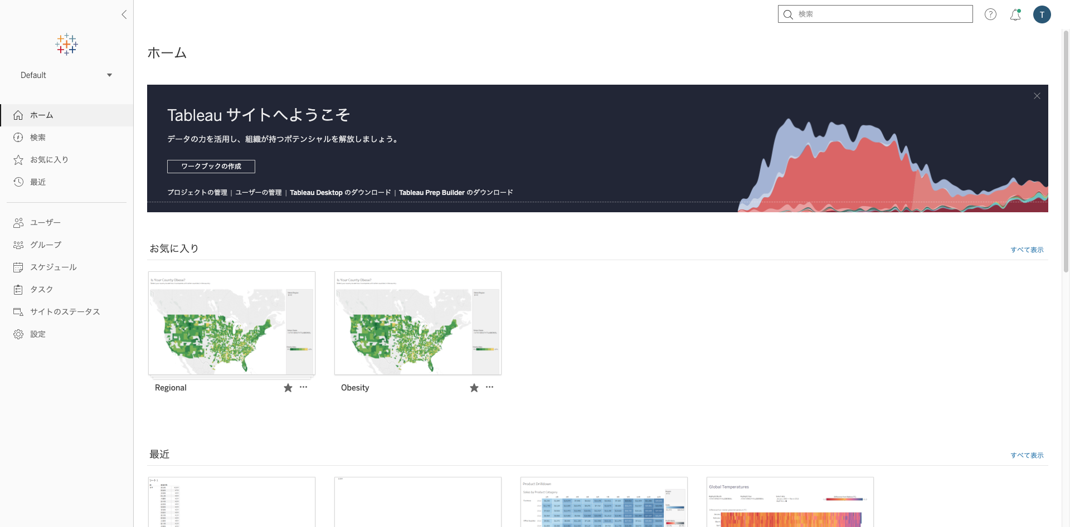
Task: Open the notifications bell
Action: click(1015, 15)
